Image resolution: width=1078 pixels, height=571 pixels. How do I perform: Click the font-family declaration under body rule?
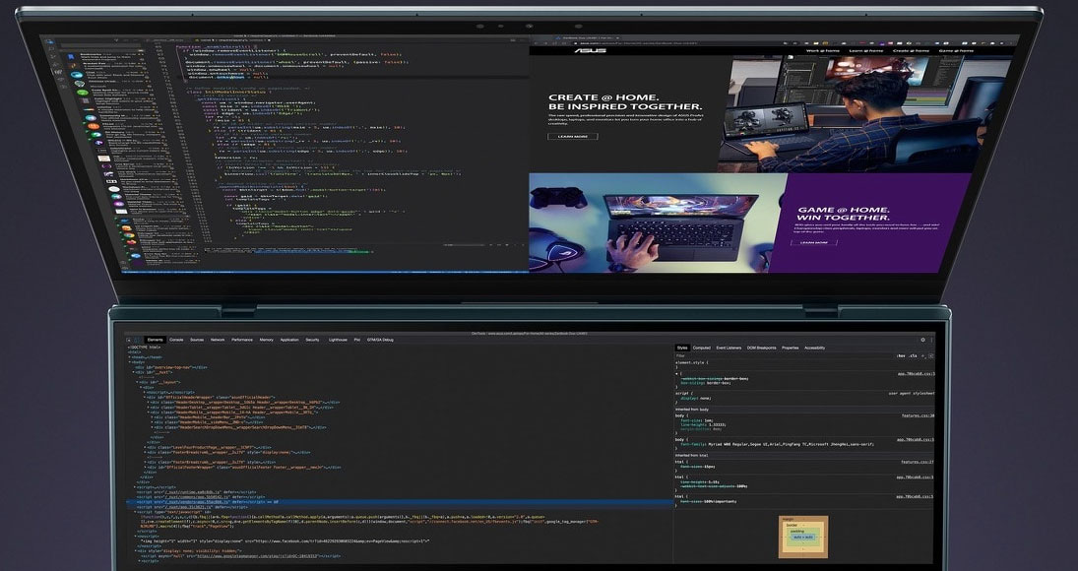pos(776,445)
